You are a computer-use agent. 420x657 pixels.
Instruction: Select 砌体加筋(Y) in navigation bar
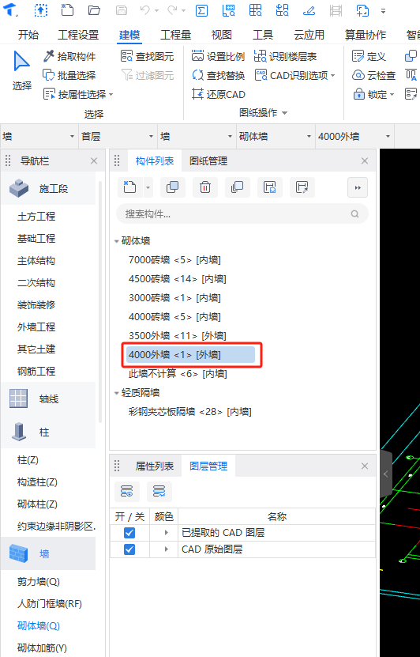[42, 648]
